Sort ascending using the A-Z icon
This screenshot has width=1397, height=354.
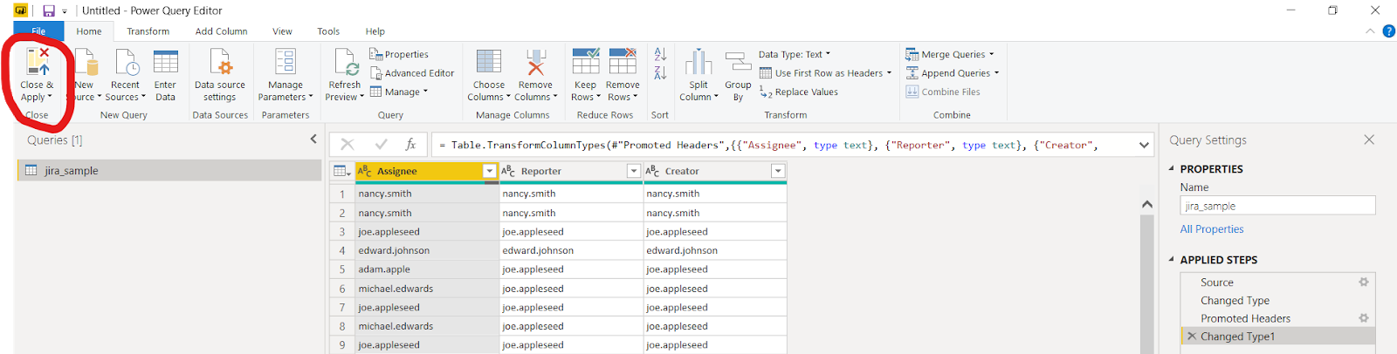[660, 54]
